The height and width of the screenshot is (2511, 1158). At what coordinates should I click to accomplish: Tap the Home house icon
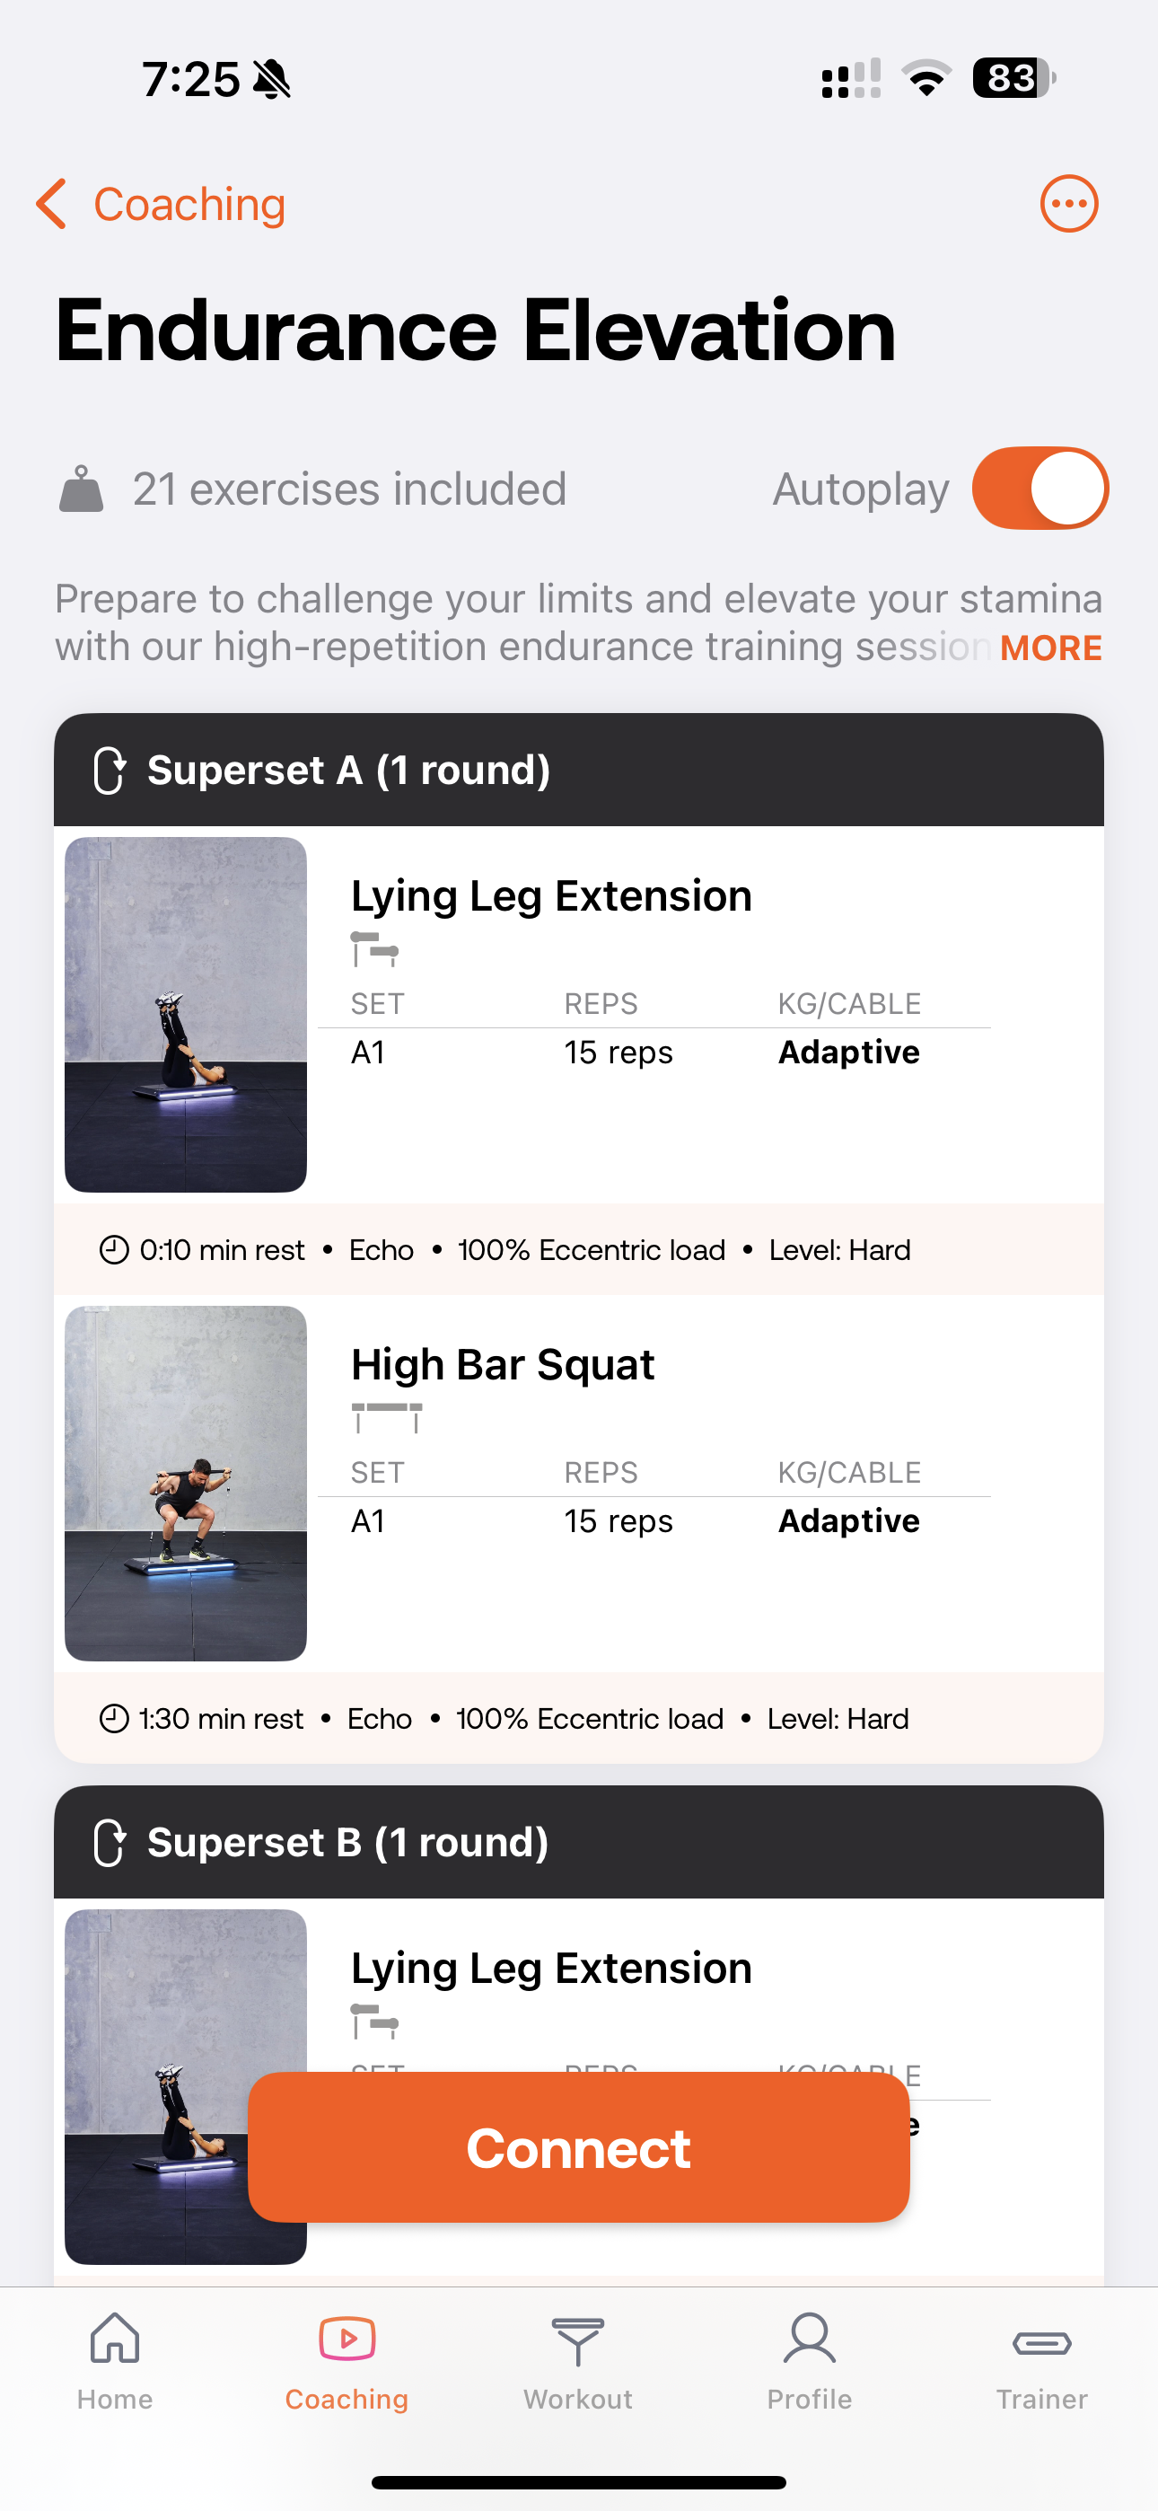pyautogui.click(x=115, y=2338)
